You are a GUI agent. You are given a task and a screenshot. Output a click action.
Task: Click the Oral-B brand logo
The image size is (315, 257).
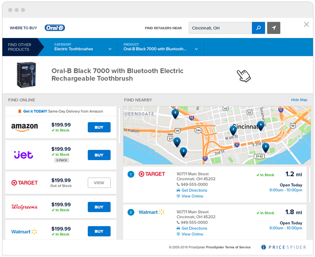coord(55,28)
